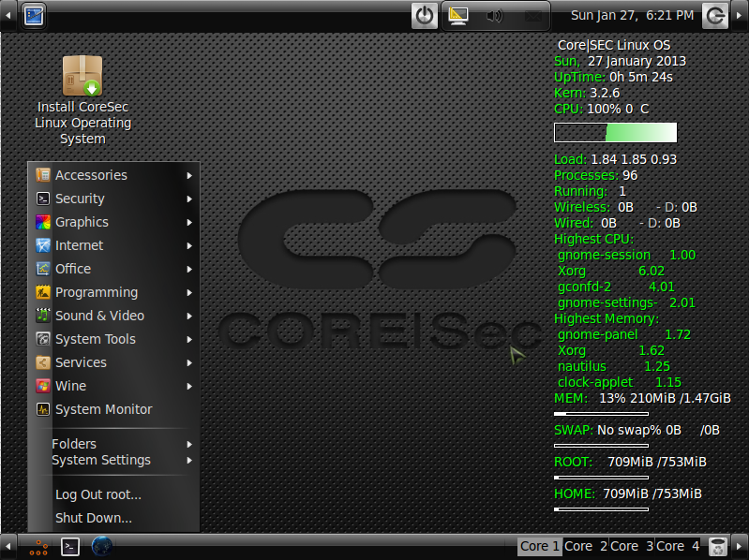749x560 pixels.
Task: Expand the Sound & Video submenu arrow
Action: 189,316
